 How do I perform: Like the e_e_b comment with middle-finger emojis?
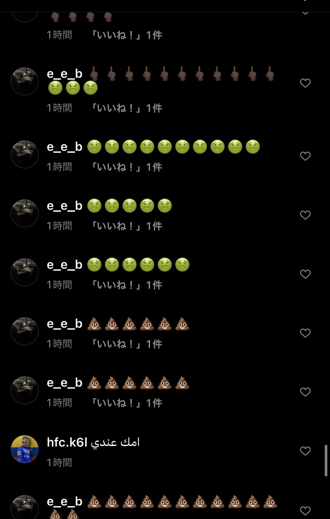point(305,83)
